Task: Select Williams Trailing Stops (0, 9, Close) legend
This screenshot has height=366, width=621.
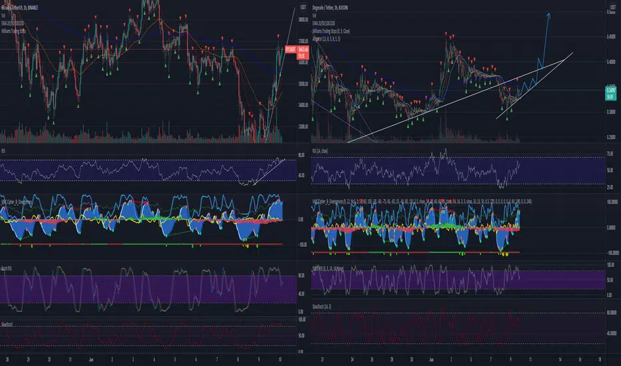Action: point(331,31)
